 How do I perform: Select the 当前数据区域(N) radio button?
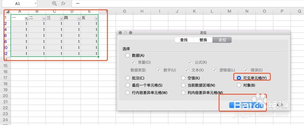[183, 85]
